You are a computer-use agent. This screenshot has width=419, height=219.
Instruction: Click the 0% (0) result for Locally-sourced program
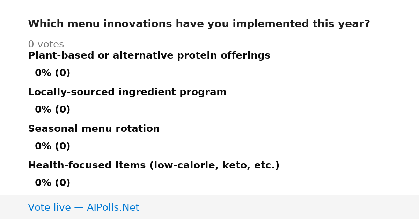pos(52,110)
